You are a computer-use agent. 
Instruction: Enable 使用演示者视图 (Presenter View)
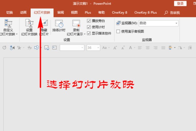click(x=118, y=31)
